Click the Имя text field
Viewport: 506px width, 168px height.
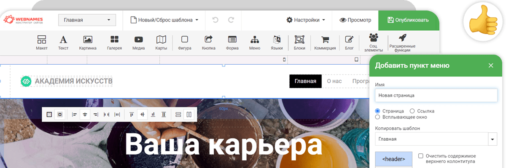(x=436, y=95)
